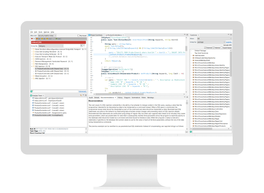264x193 pixels.
Task: Tick the My Issues checkbox
Action: click(78, 36)
